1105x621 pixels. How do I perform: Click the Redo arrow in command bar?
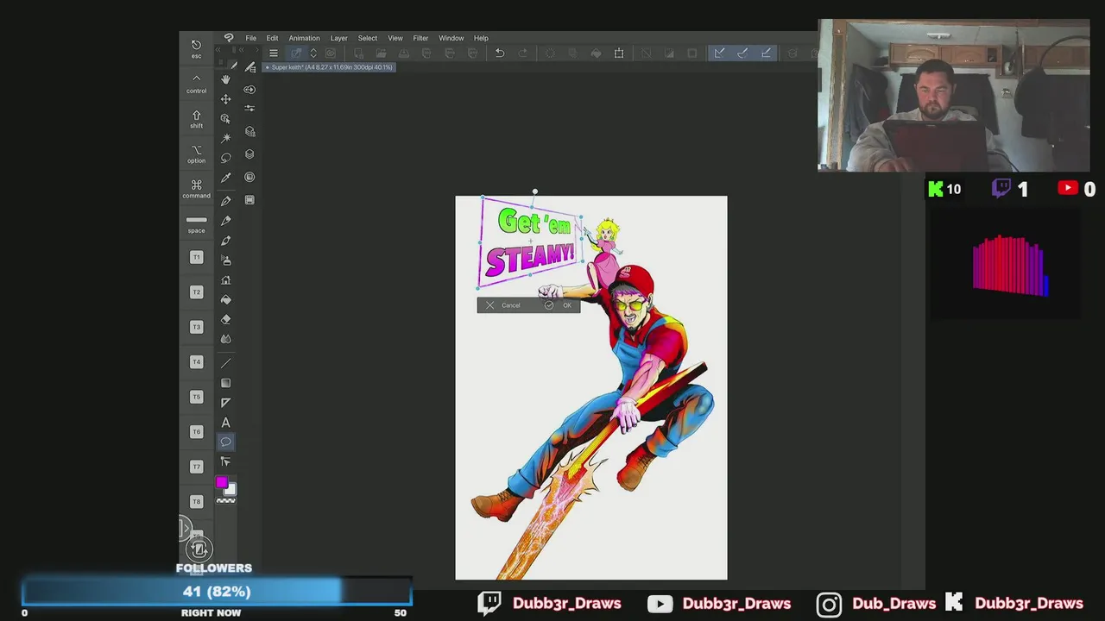coord(522,53)
